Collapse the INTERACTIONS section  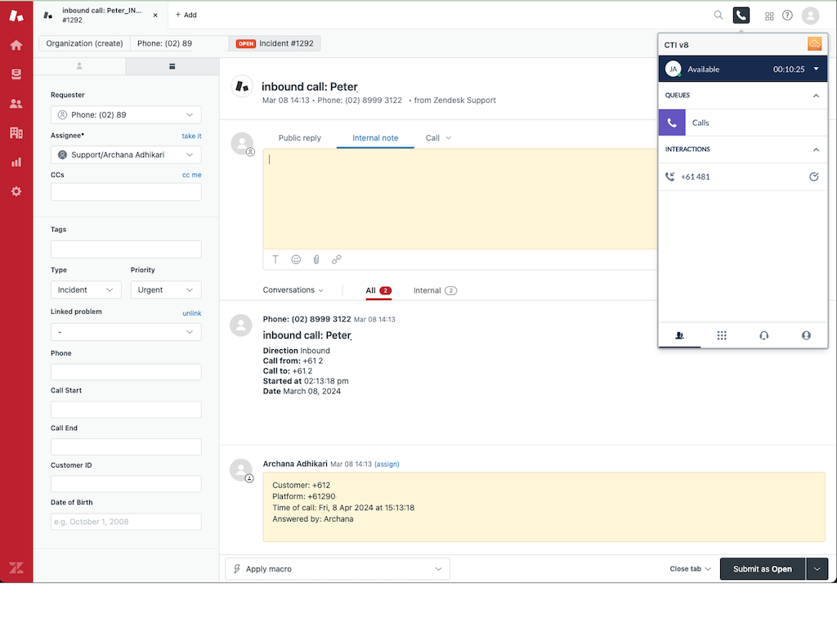[816, 150]
